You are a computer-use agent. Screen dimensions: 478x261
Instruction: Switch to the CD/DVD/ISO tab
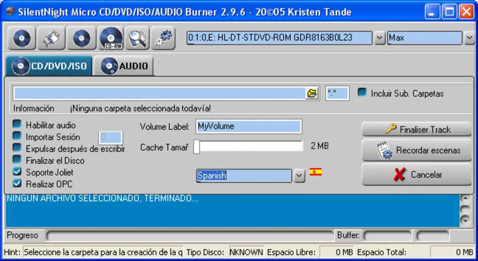(x=49, y=66)
